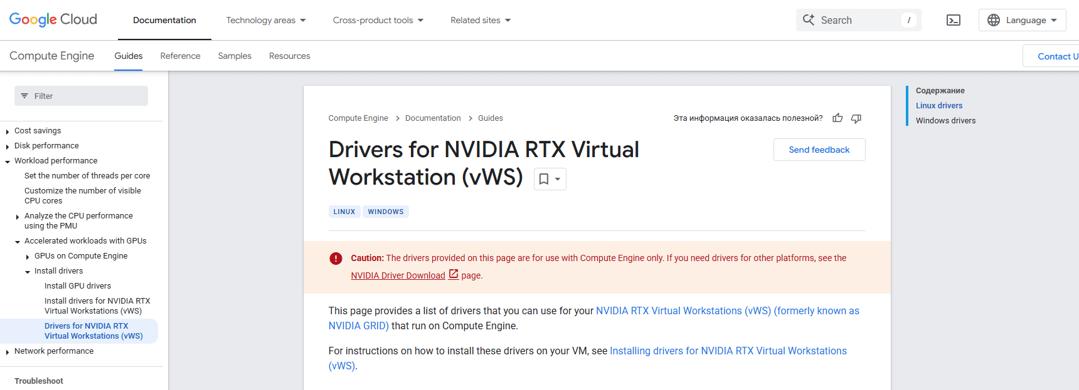Expand Disk performance in sidebar
The height and width of the screenshot is (390, 1079).
(x=8, y=146)
